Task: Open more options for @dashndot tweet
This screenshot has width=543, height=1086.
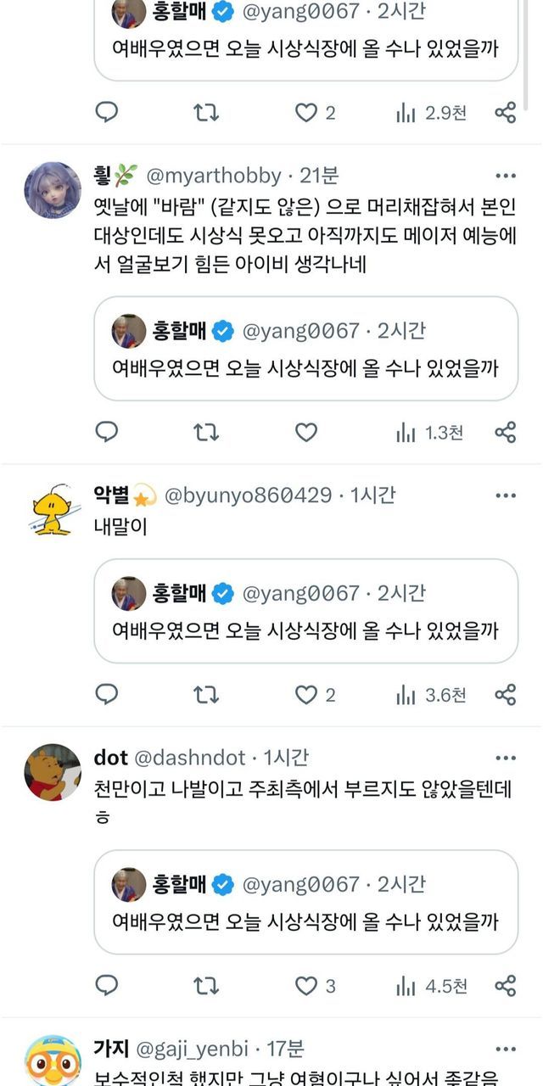Action: (x=506, y=758)
